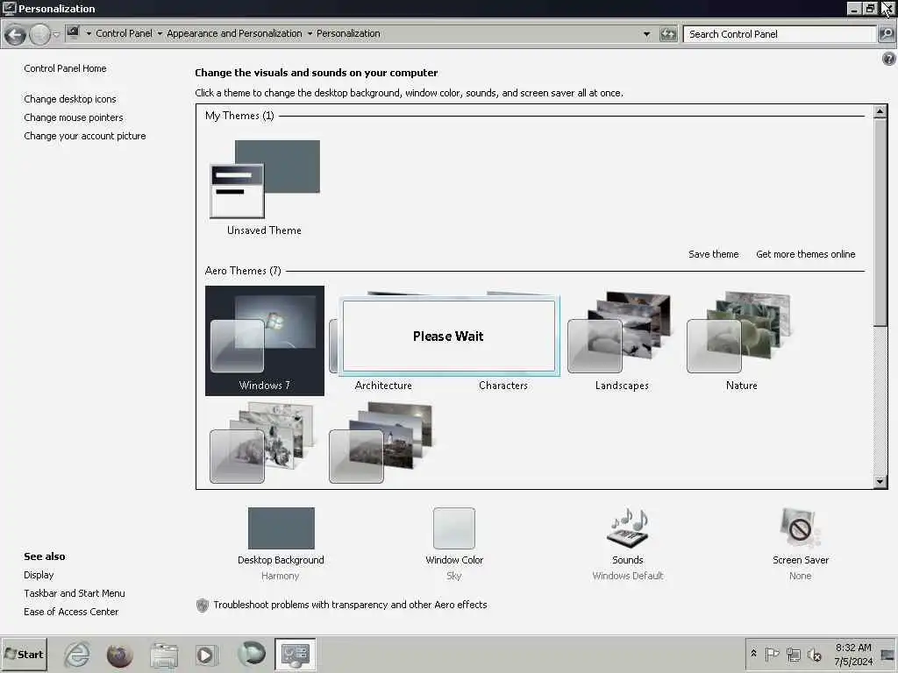Click the taskbar clock showing 8:32 AM
898x673 pixels.
(853, 654)
